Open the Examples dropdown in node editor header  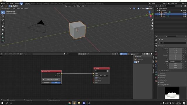tap(27, 54)
